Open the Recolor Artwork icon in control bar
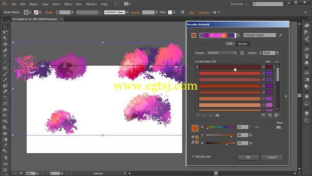 coord(182,12)
